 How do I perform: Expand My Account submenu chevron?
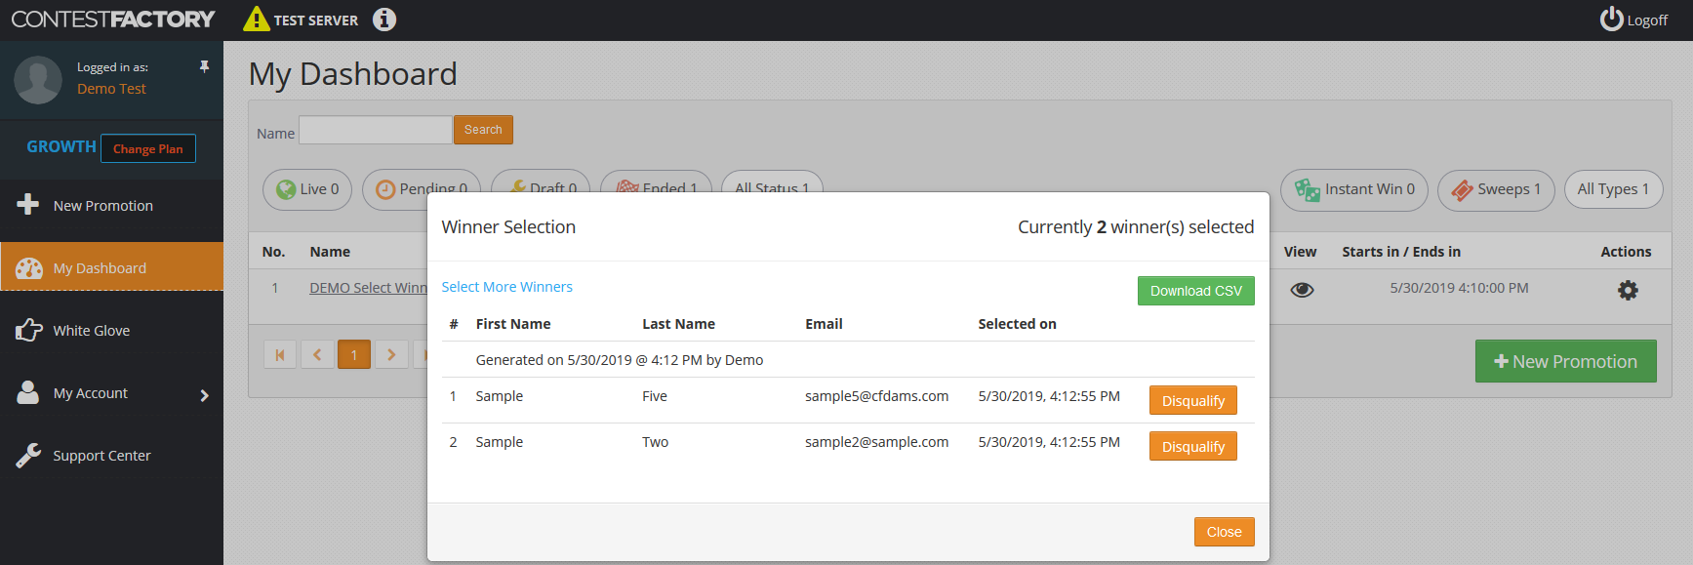click(204, 395)
